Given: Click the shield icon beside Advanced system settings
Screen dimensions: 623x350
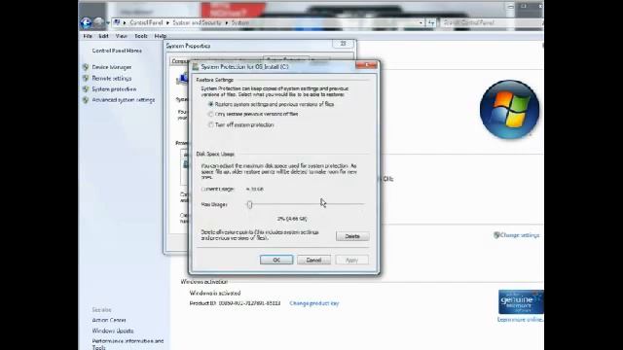Looking at the screenshot, I should [x=86, y=100].
